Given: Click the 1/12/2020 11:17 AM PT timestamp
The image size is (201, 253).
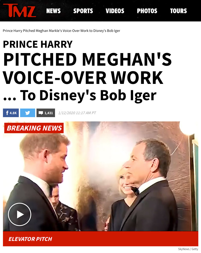Looking at the screenshot, I should [77, 113].
